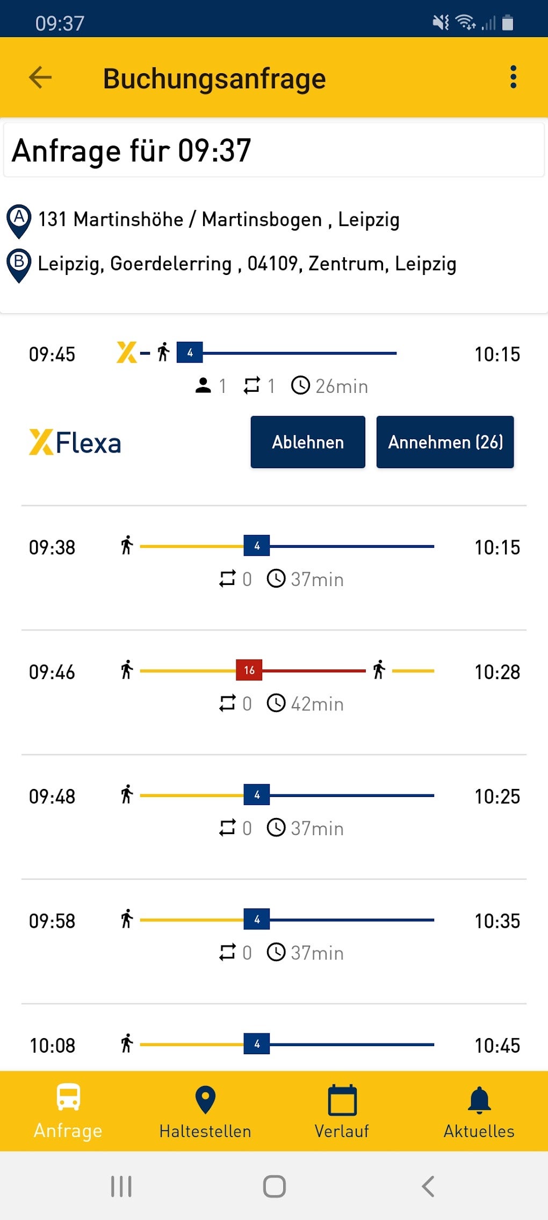Tap the Flexa logo
Image resolution: width=548 pixels, height=1220 pixels.
click(75, 442)
